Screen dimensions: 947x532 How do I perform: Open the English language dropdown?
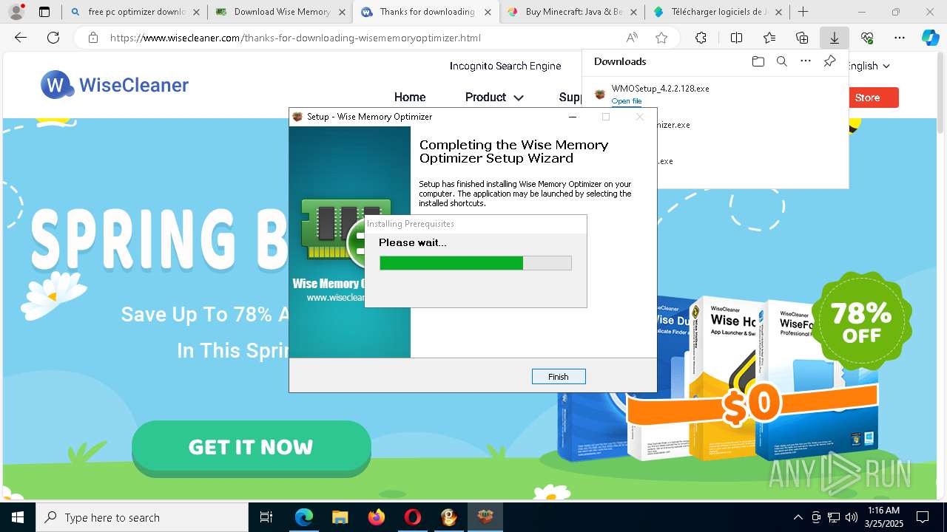click(x=869, y=66)
